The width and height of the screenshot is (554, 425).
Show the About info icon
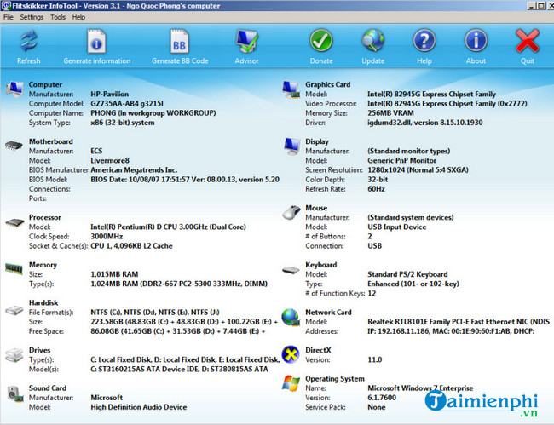tap(476, 41)
